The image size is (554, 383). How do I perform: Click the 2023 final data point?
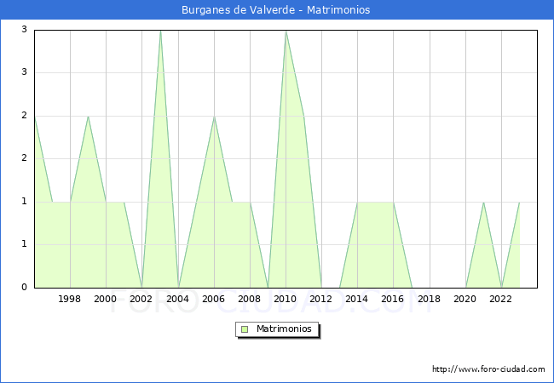[x=519, y=202]
